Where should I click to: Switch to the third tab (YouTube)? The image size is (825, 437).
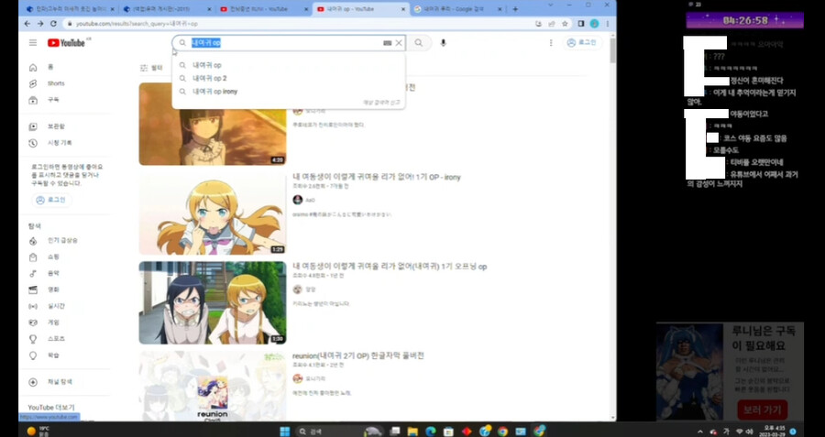(x=263, y=9)
